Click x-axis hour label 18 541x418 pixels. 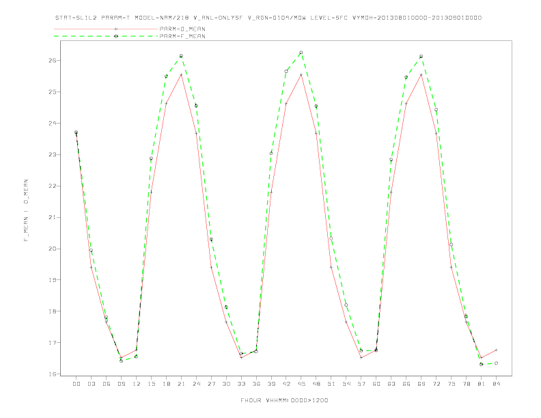[x=166, y=384]
